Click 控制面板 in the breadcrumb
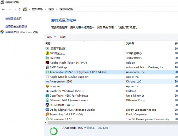Image resolution: width=178 pixels, height=136 pixels. point(37,9)
